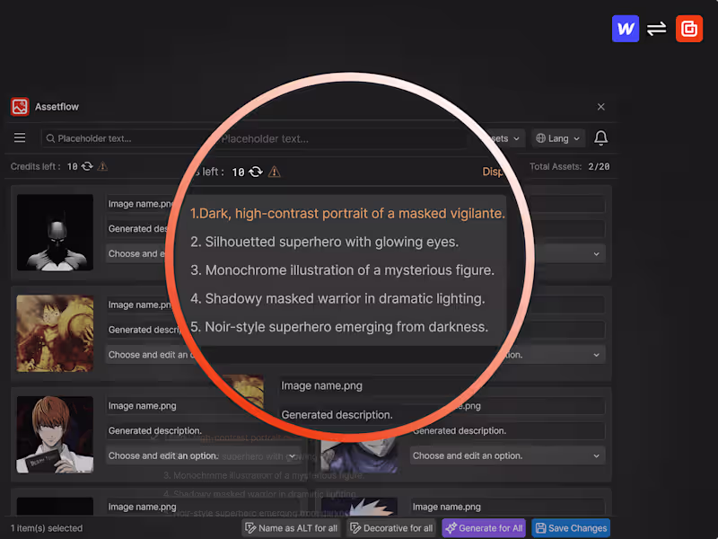Click Generate for All button
This screenshot has width=718, height=539.
pyautogui.click(x=484, y=528)
